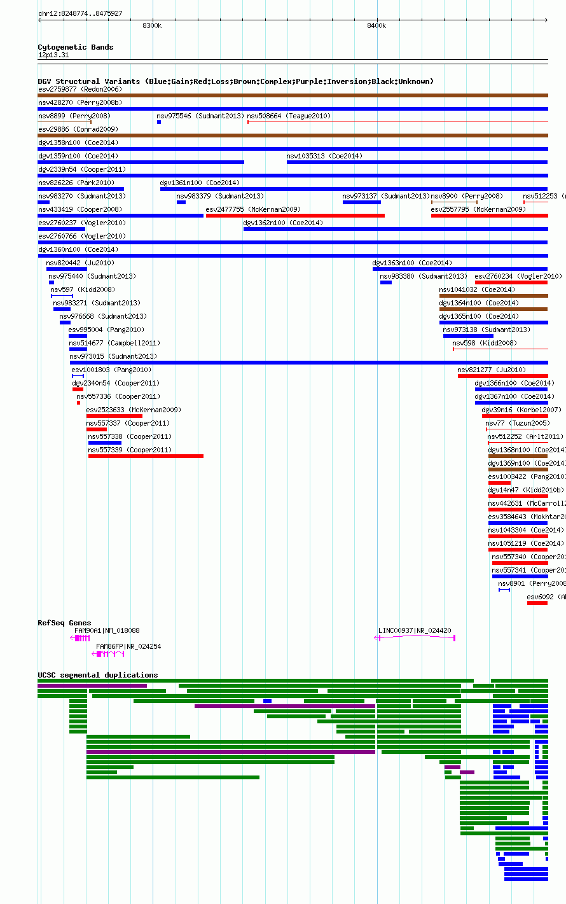Click the nsv557336 (Cooper2011) label

click(x=118, y=396)
